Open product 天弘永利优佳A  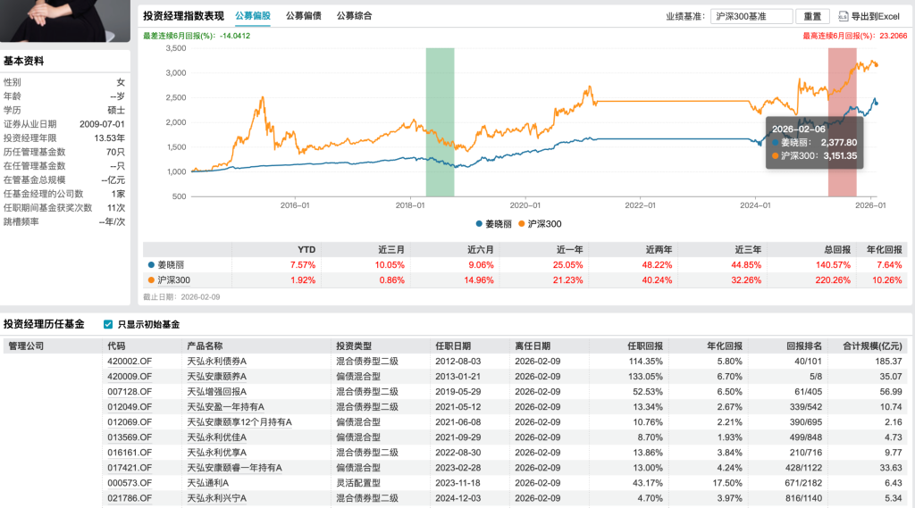click(x=216, y=437)
